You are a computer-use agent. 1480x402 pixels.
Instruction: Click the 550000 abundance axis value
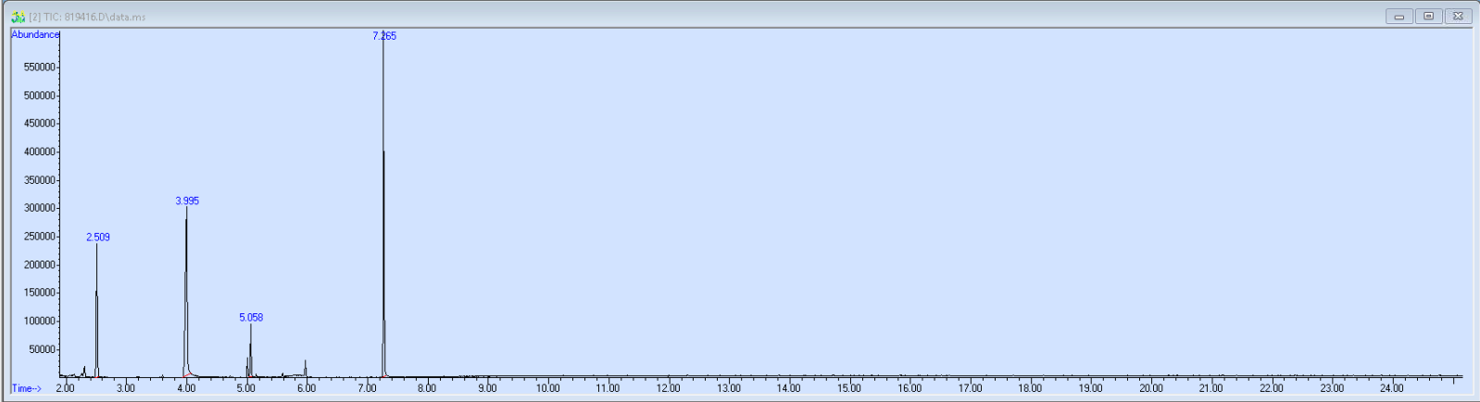39,67
